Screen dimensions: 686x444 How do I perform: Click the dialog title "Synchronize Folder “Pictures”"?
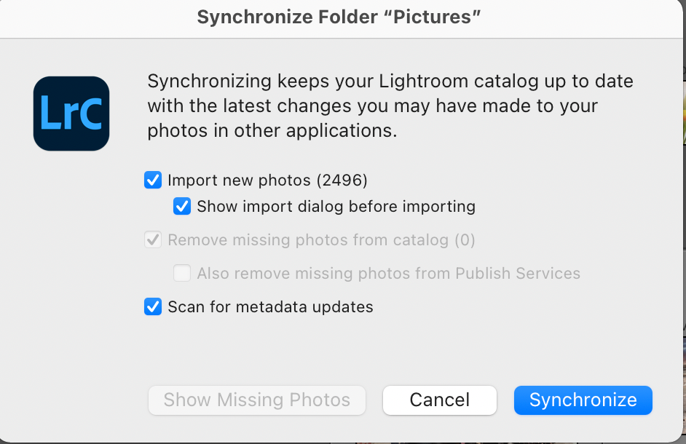(x=339, y=17)
